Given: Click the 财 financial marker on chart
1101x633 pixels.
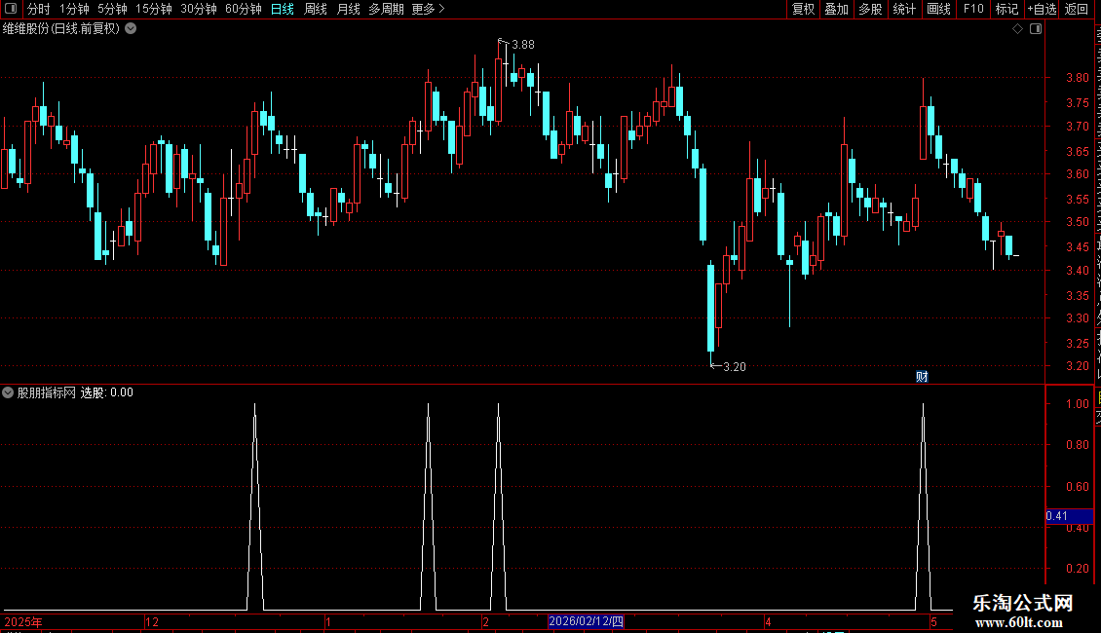Looking at the screenshot, I should [x=922, y=377].
